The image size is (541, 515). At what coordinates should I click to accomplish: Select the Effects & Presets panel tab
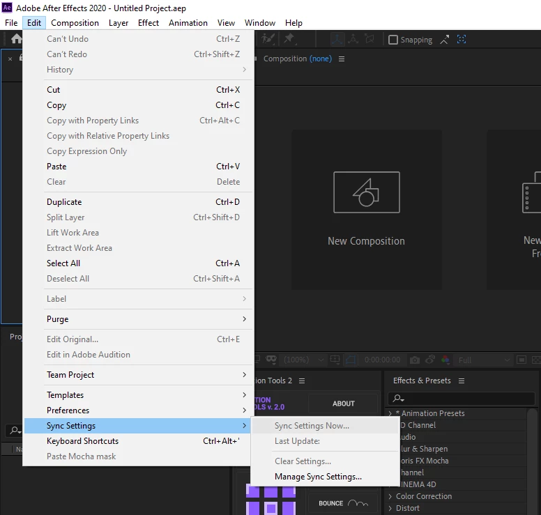coord(422,381)
